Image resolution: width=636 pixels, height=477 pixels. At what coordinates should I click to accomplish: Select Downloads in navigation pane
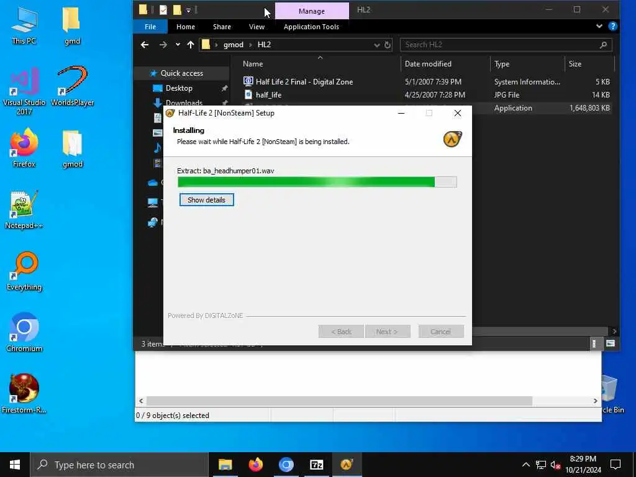(184, 102)
